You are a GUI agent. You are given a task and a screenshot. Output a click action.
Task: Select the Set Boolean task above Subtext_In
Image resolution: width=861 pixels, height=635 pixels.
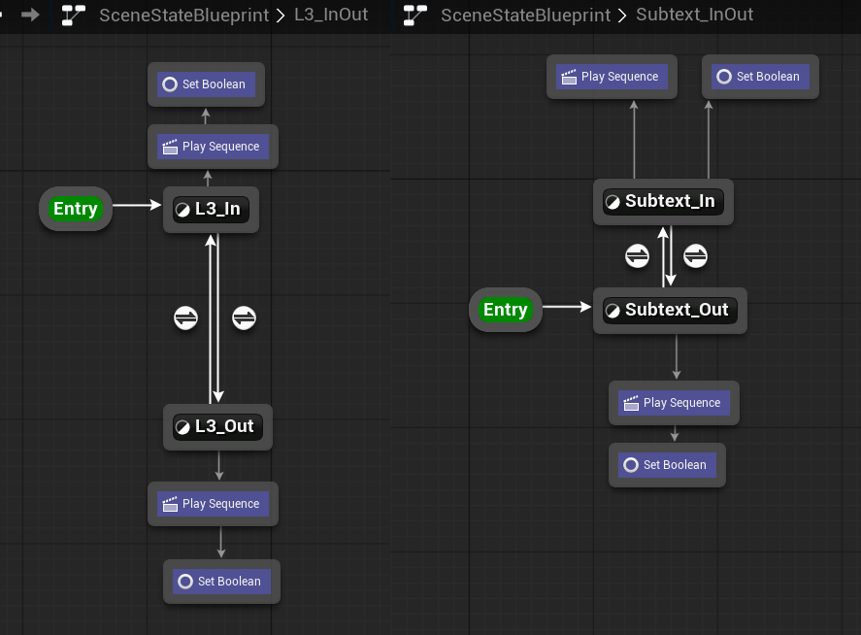pyautogui.click(x=760, y=77)
